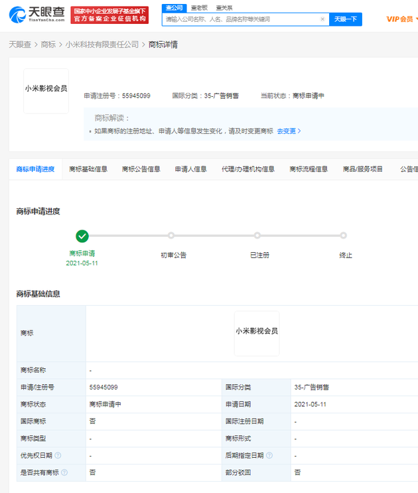Switch to 代理/办理机构信息 tab
418x493 pixels.
pos(248,169)
